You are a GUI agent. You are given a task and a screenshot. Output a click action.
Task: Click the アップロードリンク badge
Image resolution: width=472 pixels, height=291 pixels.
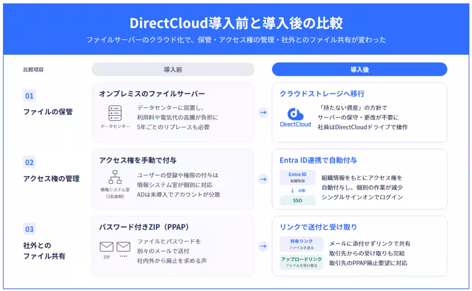(301, 262)
